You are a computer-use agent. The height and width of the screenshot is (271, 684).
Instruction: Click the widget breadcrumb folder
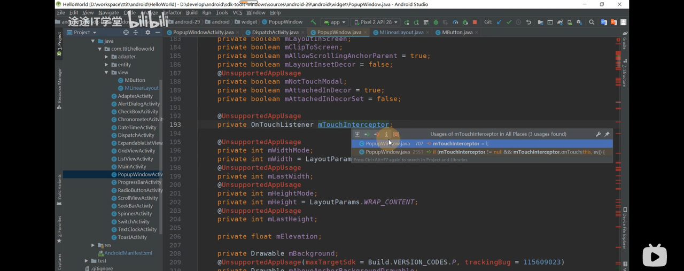tap(248, 22)
